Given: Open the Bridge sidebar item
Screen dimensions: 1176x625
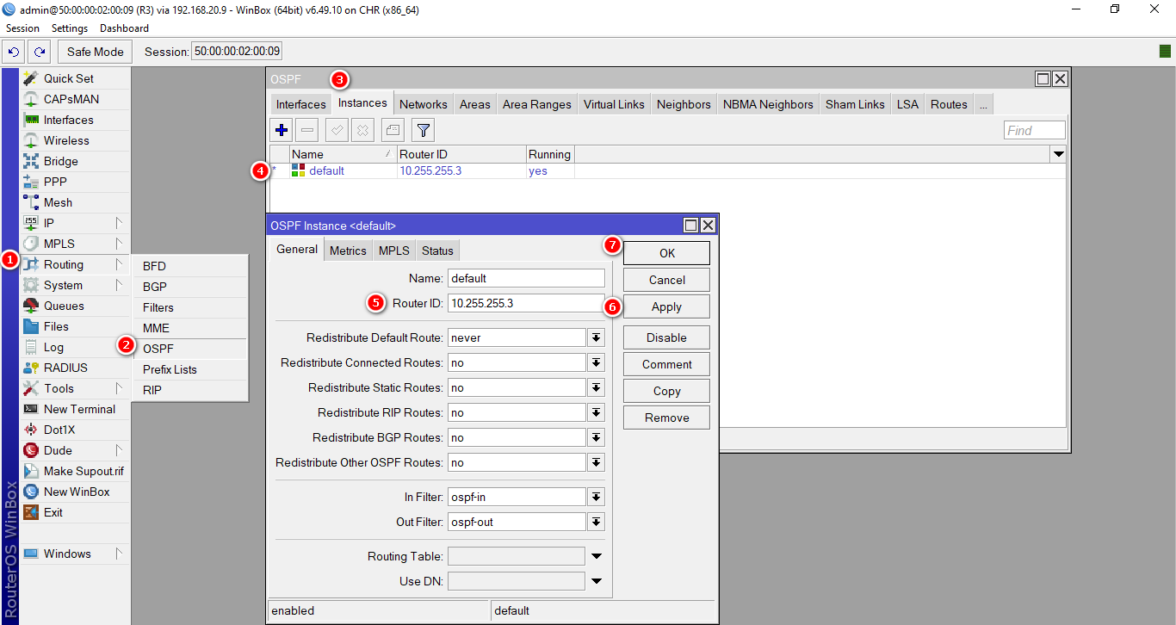Looking at the screenshot, I should 60,161.
